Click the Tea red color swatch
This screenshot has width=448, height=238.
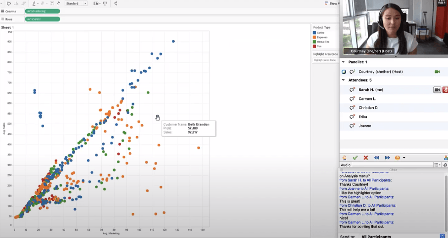(314, 46)
